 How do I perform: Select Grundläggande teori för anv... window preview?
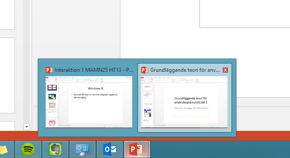185,102
